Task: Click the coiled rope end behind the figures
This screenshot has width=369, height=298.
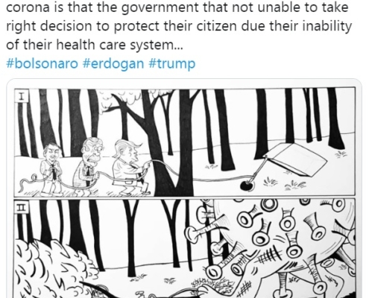Action: coord(28,181)
